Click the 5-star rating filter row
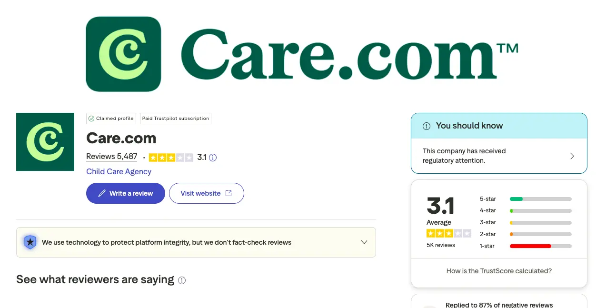 [x=524, y=199]
